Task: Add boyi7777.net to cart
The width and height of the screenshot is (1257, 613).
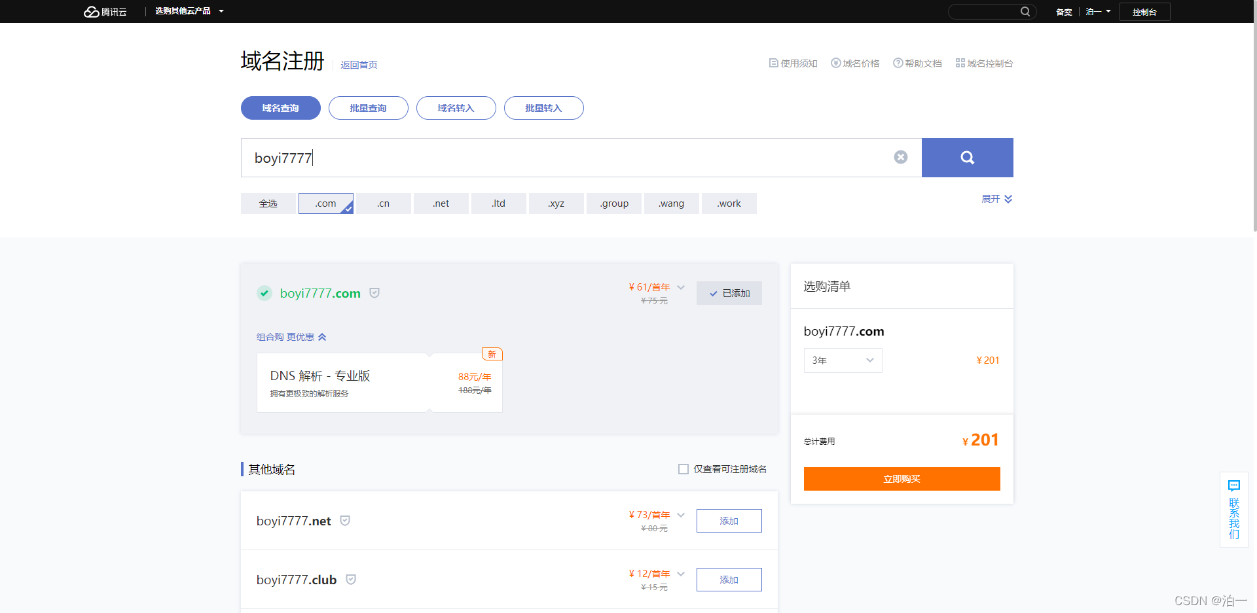Action: (x=729, y=521)
